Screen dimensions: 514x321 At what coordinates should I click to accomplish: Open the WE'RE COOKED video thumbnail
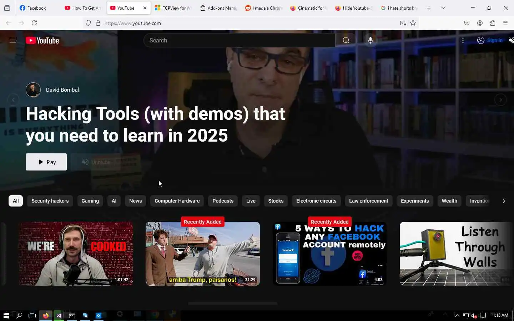[x=76, y=254]
